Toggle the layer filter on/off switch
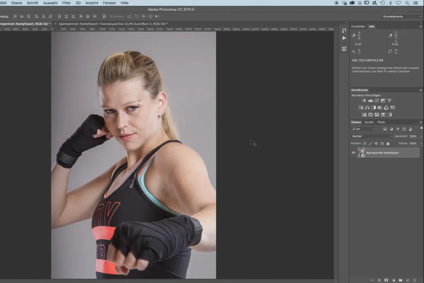424x283 pixels. (421, 128)
